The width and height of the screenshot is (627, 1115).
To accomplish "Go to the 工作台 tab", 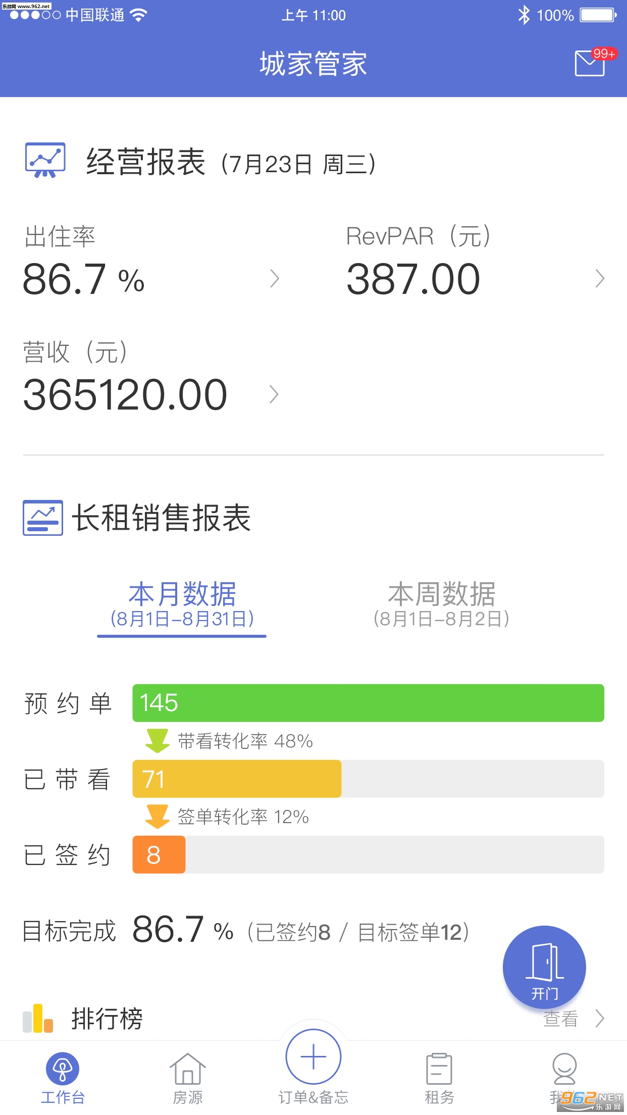I will [63, 1077].
